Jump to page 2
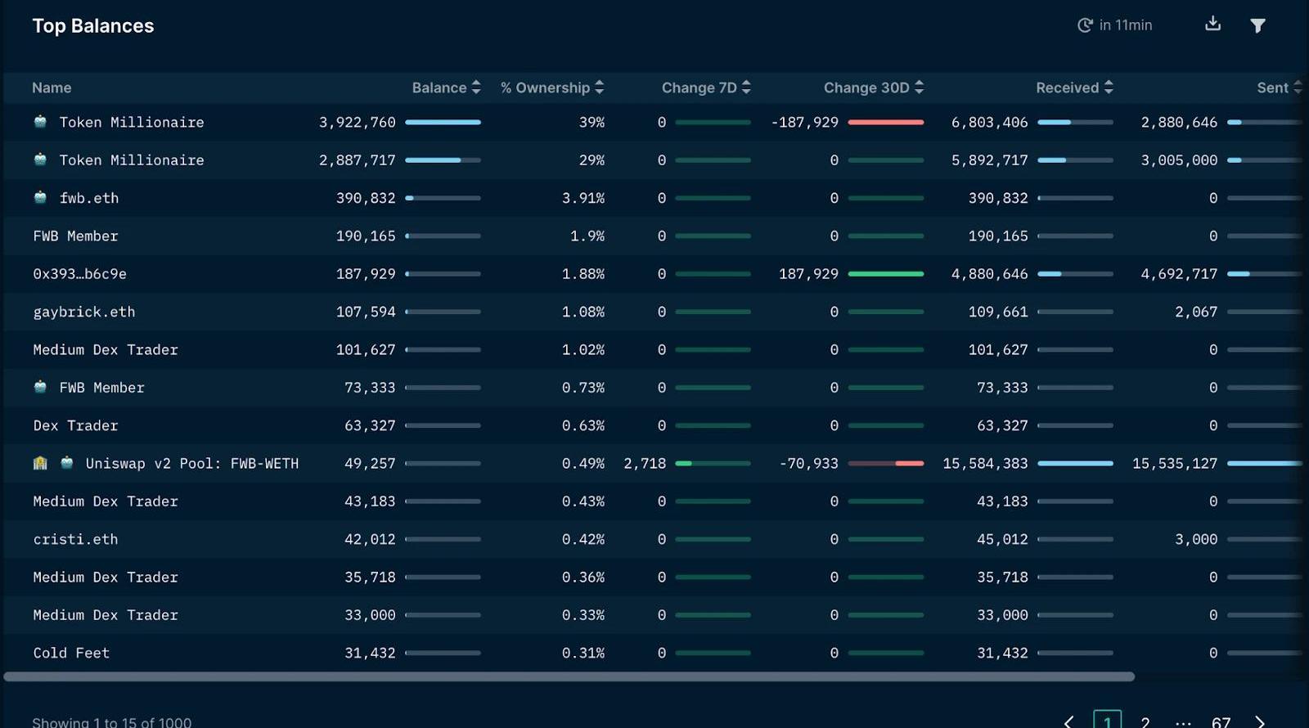 [x=1145, y=721]
